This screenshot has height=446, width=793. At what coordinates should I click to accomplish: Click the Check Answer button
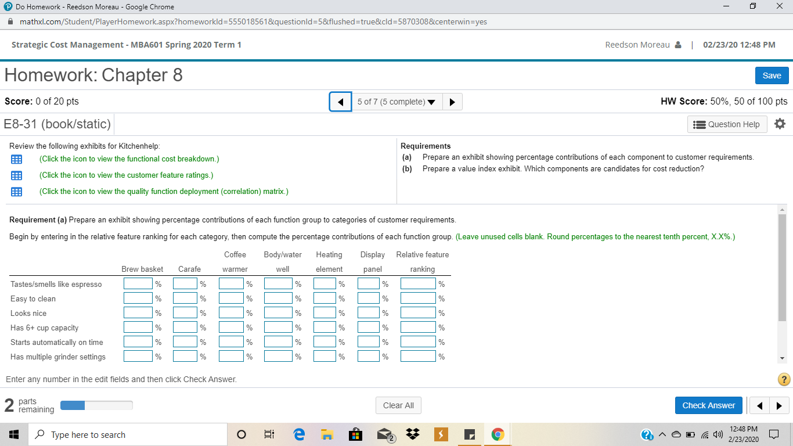pos(708,405)
